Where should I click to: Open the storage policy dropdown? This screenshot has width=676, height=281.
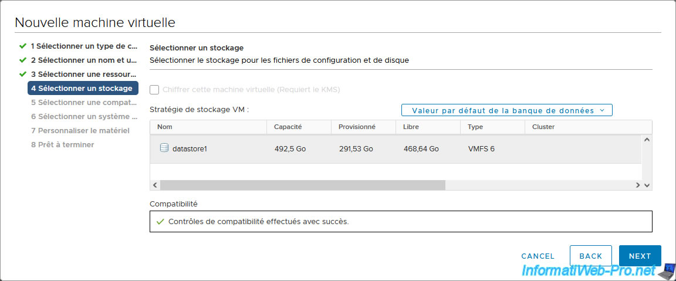pos(506,110)
